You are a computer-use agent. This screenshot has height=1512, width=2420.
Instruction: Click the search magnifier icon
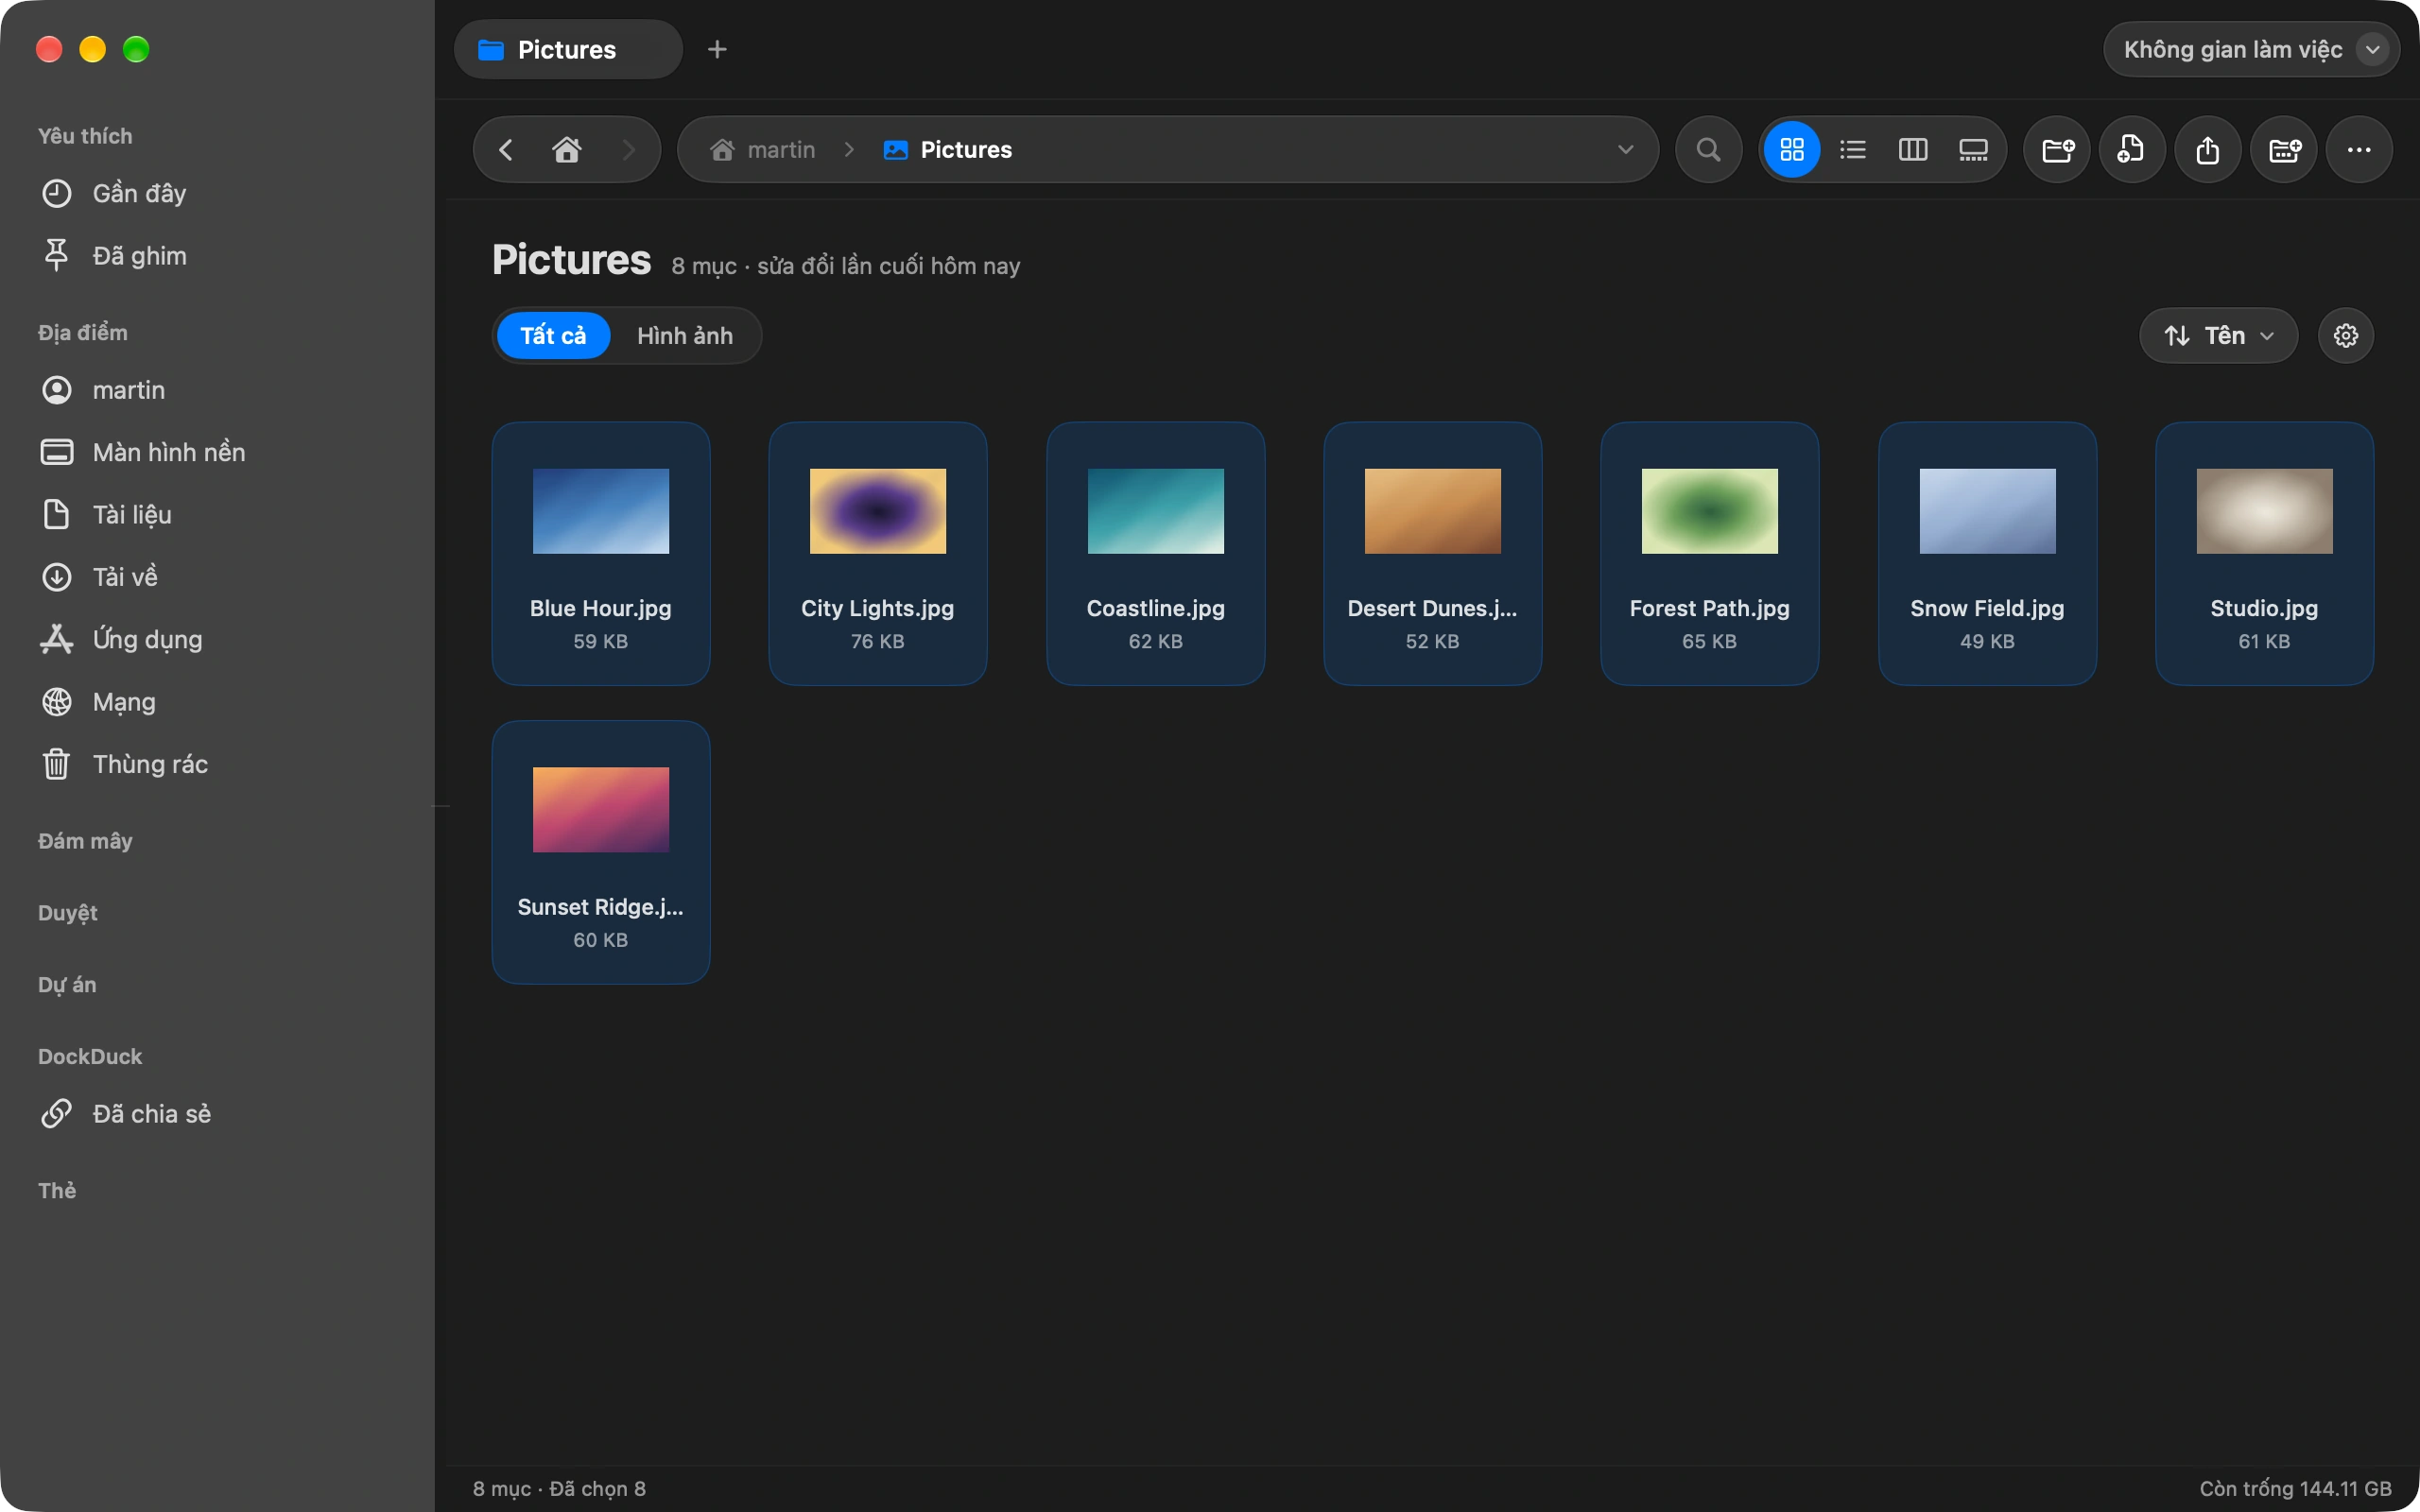tap(1708, 150)
